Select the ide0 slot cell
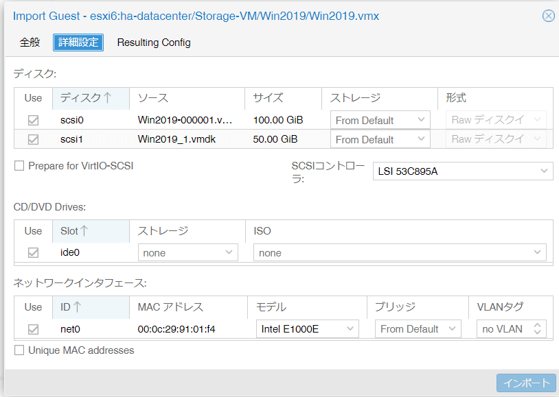This screenshot has height=397, width=559. [x=91, y=252]
